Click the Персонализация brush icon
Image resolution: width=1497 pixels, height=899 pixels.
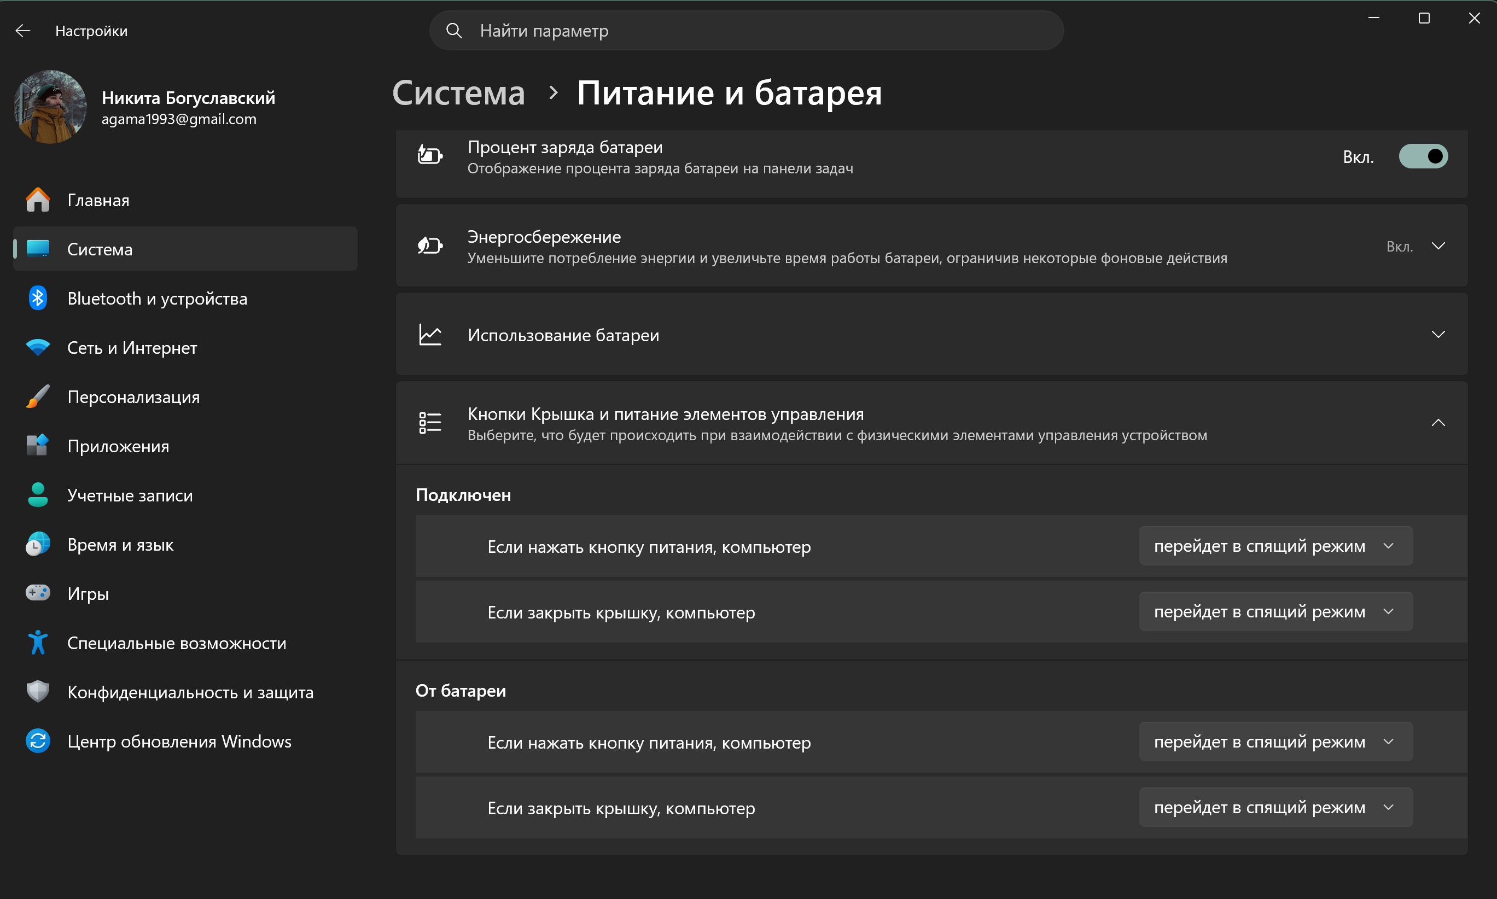click(38, 397)
